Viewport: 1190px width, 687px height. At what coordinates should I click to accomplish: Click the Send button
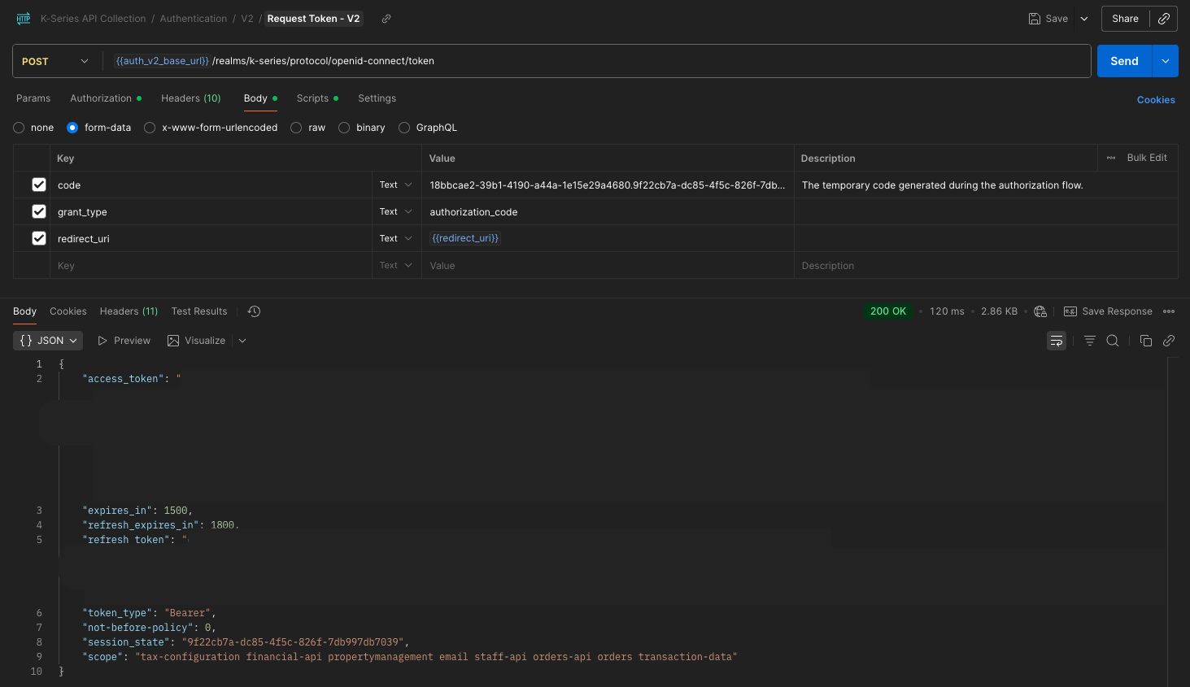click(1123, 60)
